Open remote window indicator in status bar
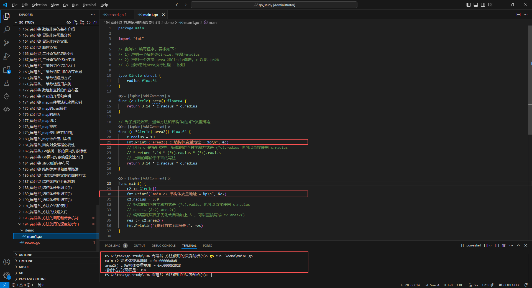 coord(5,285)
